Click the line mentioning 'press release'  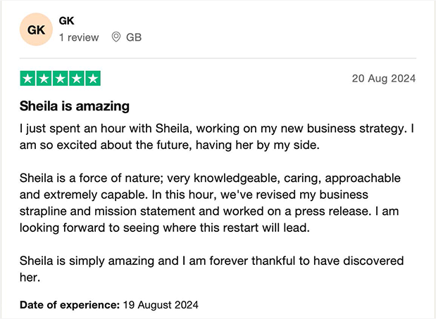(x=209, y=211)
